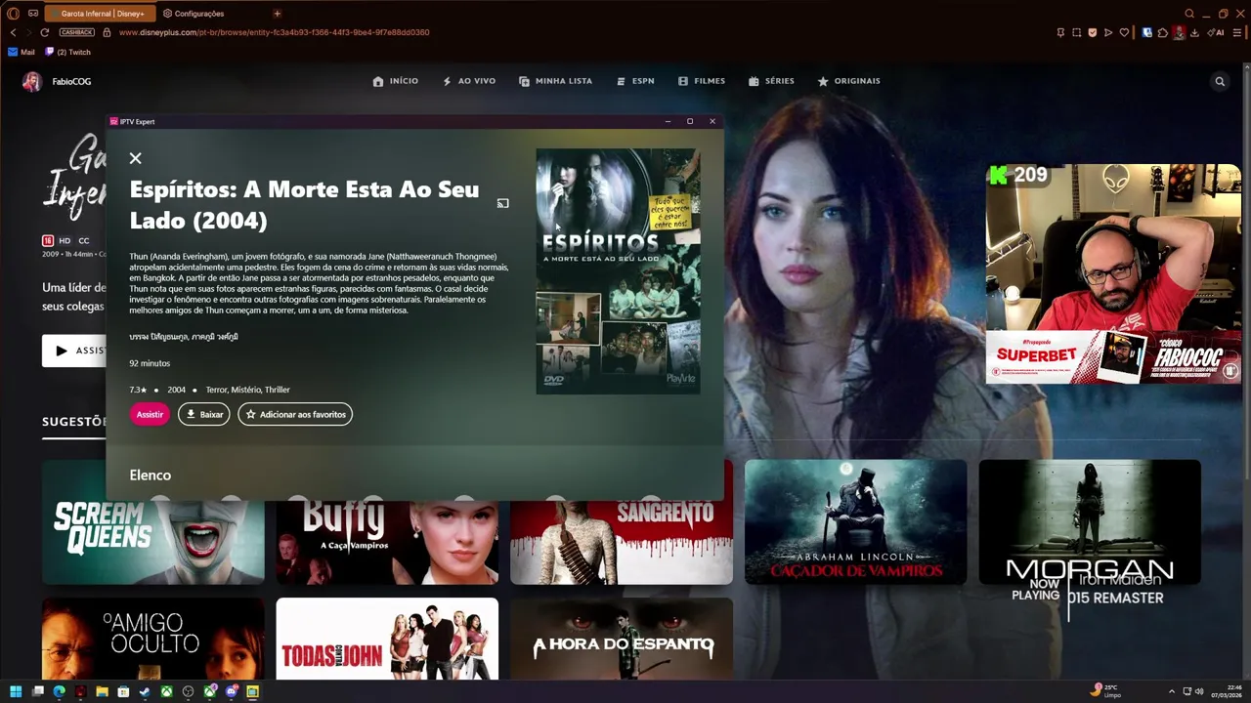Show hidden tray icons chevron

[x=1172, y=691]
